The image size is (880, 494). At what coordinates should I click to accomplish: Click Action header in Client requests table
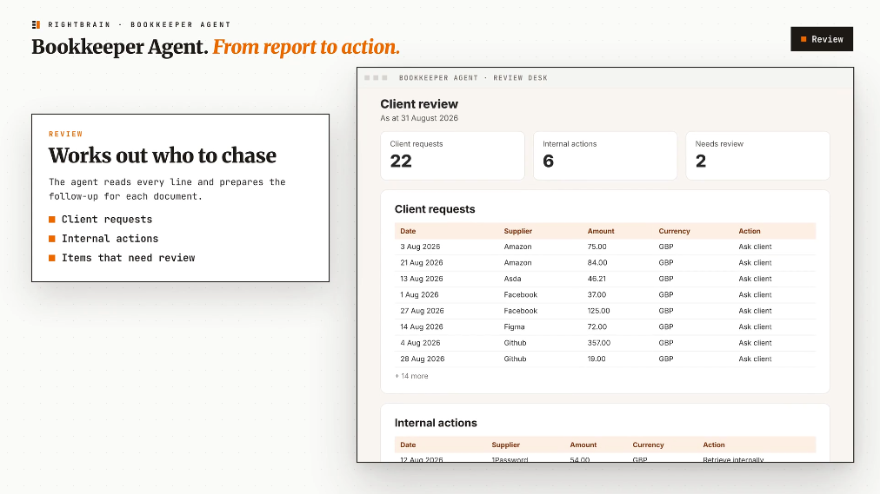(750, 231)
